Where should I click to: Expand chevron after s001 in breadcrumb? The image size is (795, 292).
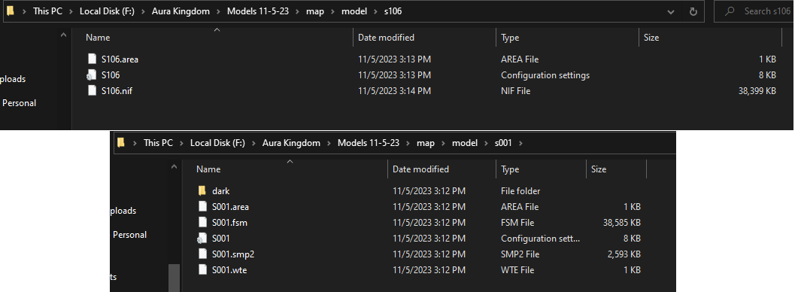(x=521, y=143)
